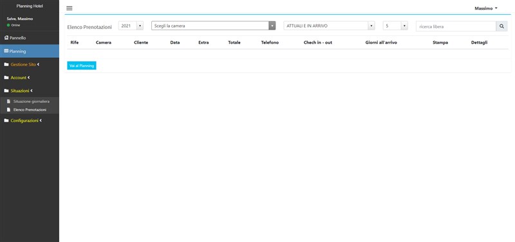515x242 pixels.
Task: Open the Account sidebar menu
Action: point(19,78)
